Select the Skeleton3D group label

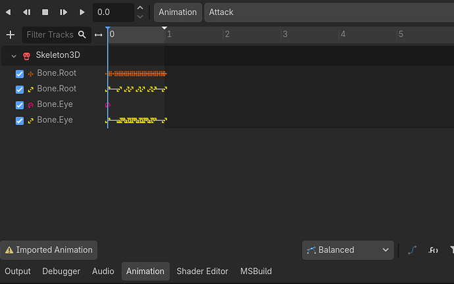click(x=58, y=55)
